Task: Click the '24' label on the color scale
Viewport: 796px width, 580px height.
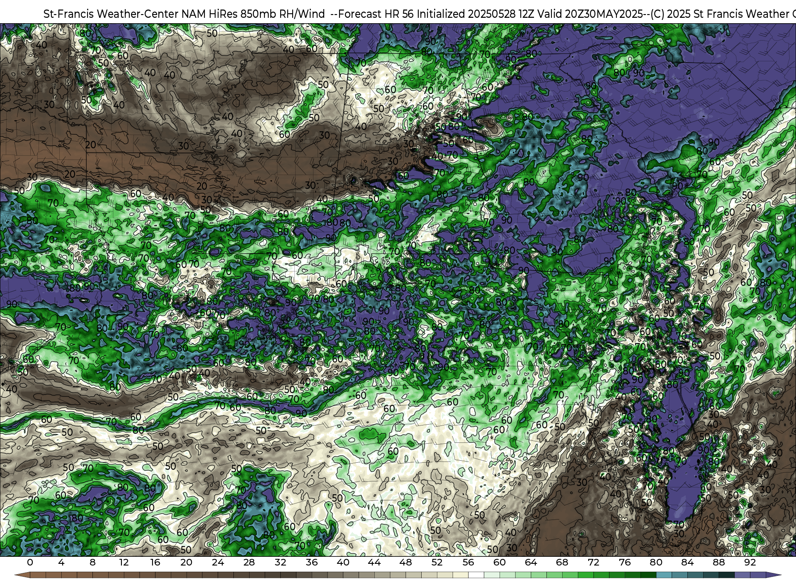Action: pos(218,562)
